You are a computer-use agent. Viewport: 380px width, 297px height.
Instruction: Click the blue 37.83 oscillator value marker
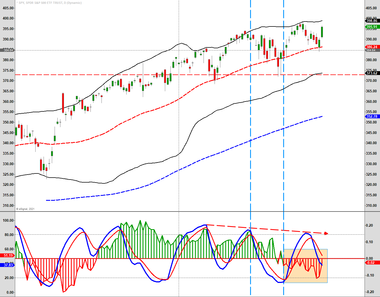[x=8, y=265]
